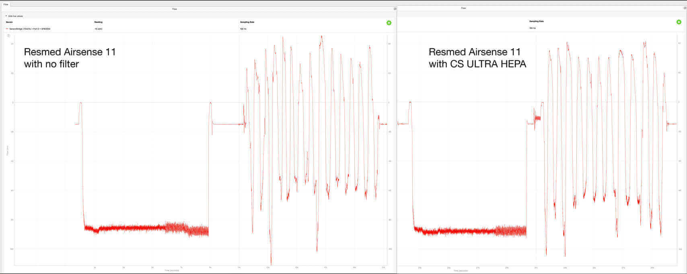
Task: Switch to the Flow tab
Action: (6, 4)
